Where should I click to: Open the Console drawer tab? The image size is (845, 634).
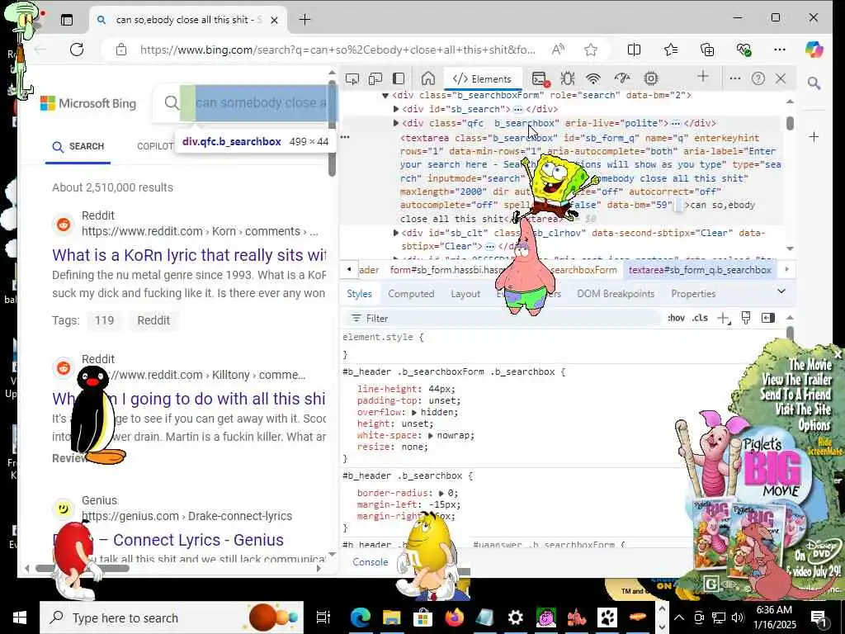[371, 561]
